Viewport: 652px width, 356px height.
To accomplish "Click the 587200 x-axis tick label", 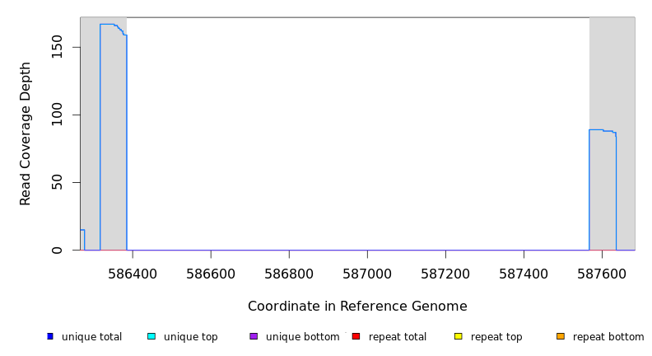I will pos(445,273).
